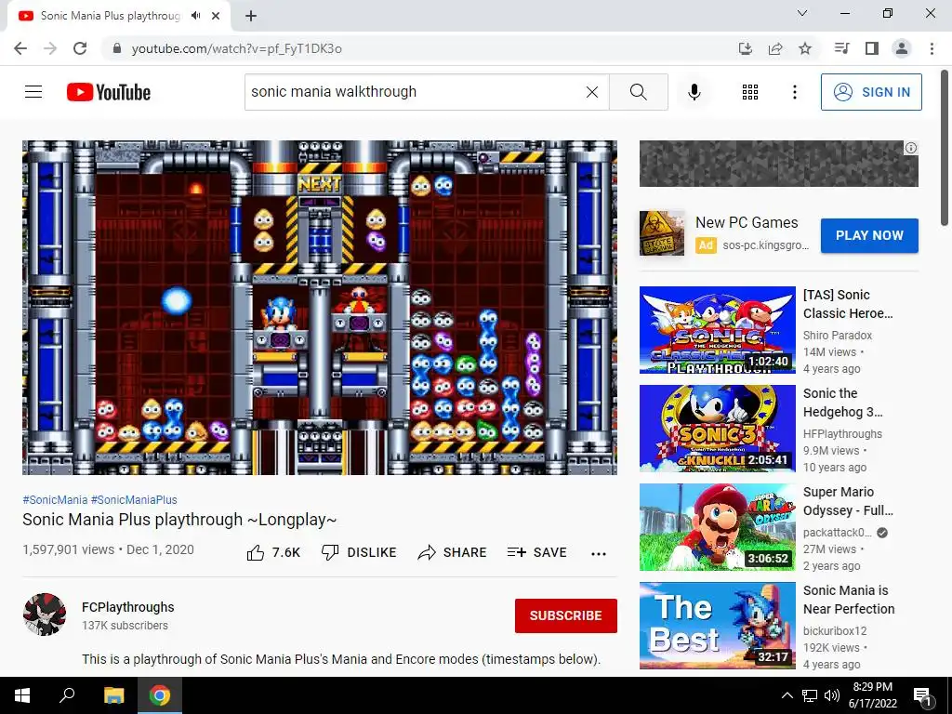Open YouTube settings three-dot menu
The height and width of the screenshot is (714, 952).
click(x=794, y=92)
